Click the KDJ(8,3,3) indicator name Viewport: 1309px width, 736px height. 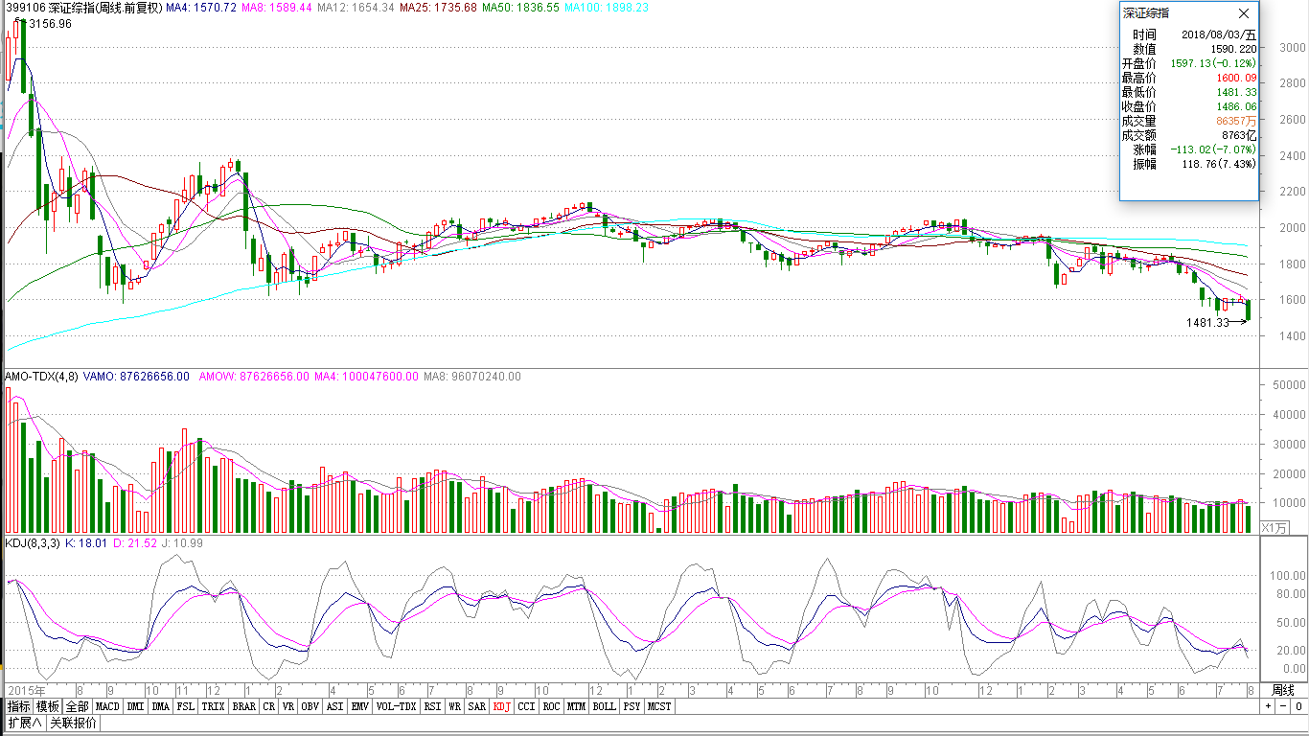pos(33,543)
